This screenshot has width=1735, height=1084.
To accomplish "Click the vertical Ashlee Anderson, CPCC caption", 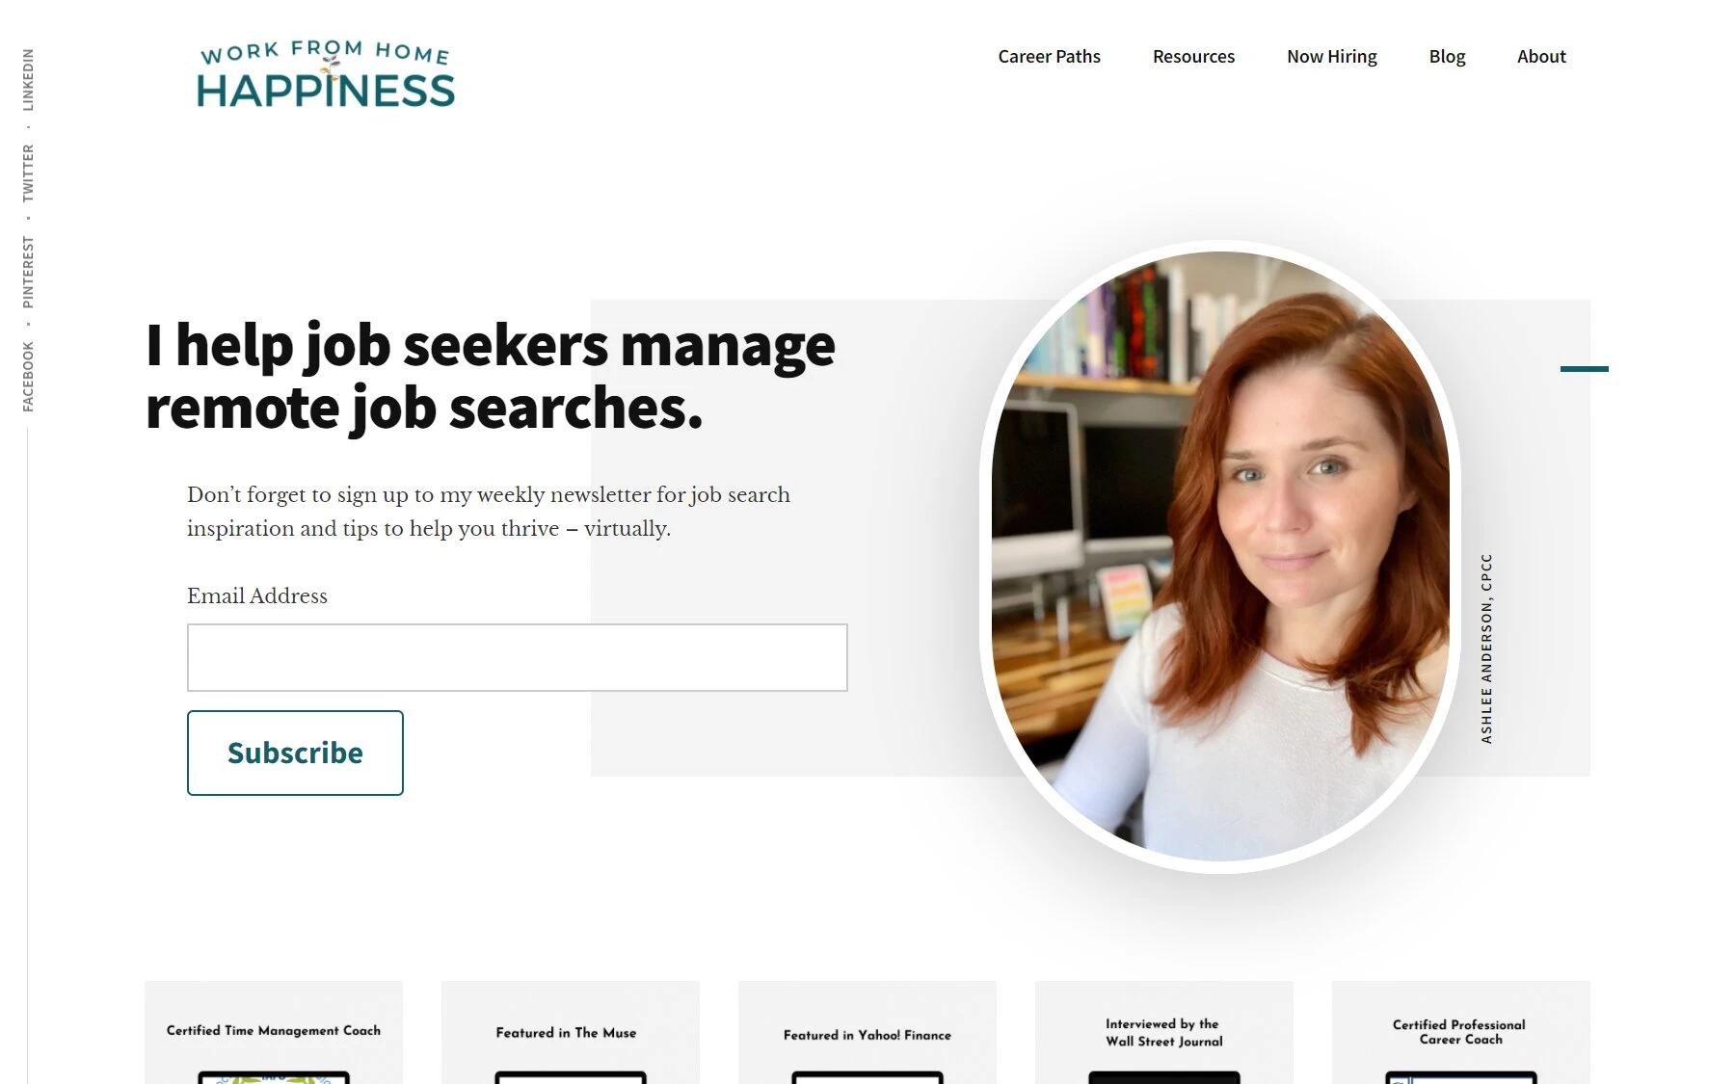I will [1486, 648].
